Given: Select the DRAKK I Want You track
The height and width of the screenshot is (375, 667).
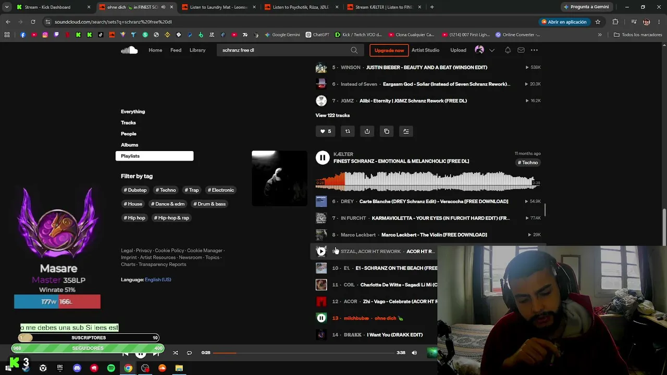Looking at the screenshot, I should (394, 335).
